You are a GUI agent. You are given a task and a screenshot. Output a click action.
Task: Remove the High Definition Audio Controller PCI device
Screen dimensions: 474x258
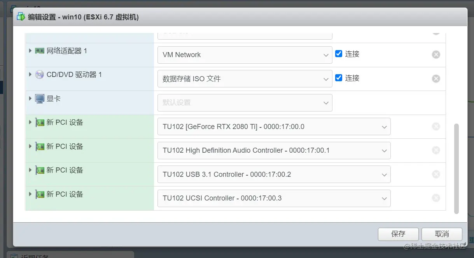click(x=436, y=150)
